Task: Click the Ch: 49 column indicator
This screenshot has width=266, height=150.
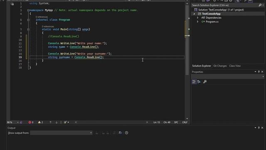Action: (167, 122)
